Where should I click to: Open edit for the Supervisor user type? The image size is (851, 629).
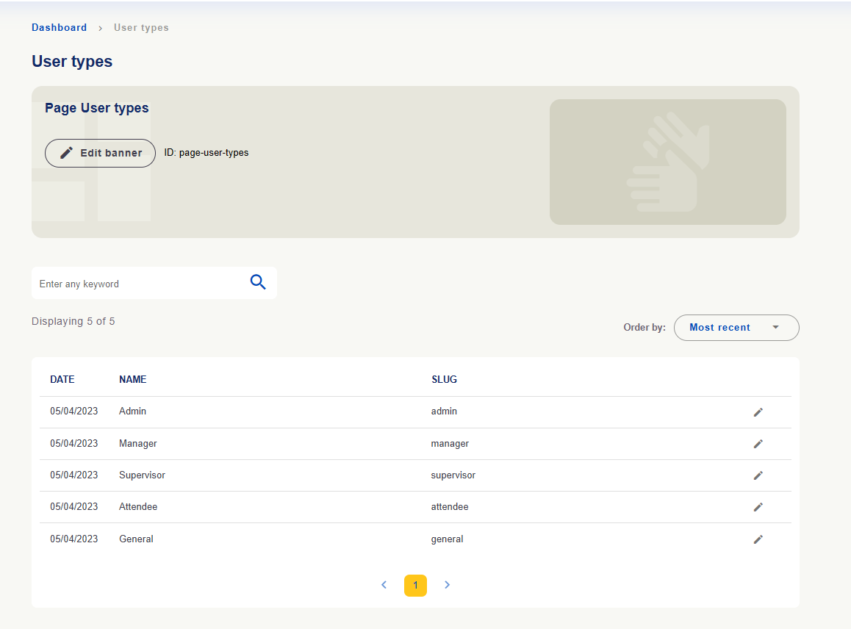pyautogui.click(x=758, y=475)
